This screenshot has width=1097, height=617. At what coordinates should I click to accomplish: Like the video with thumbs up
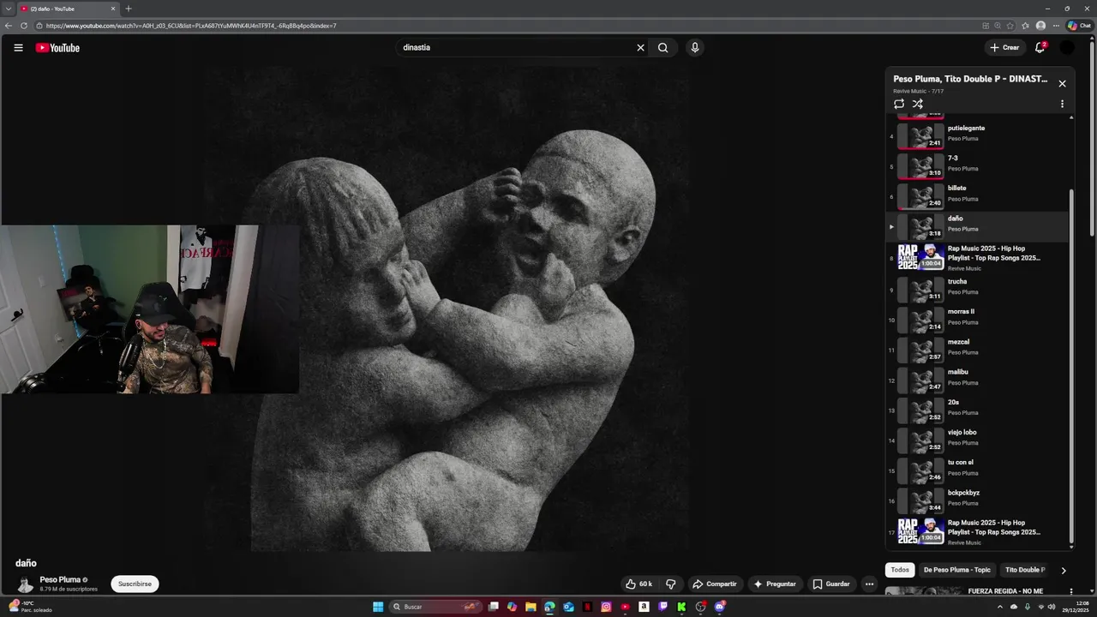point(638,584)
